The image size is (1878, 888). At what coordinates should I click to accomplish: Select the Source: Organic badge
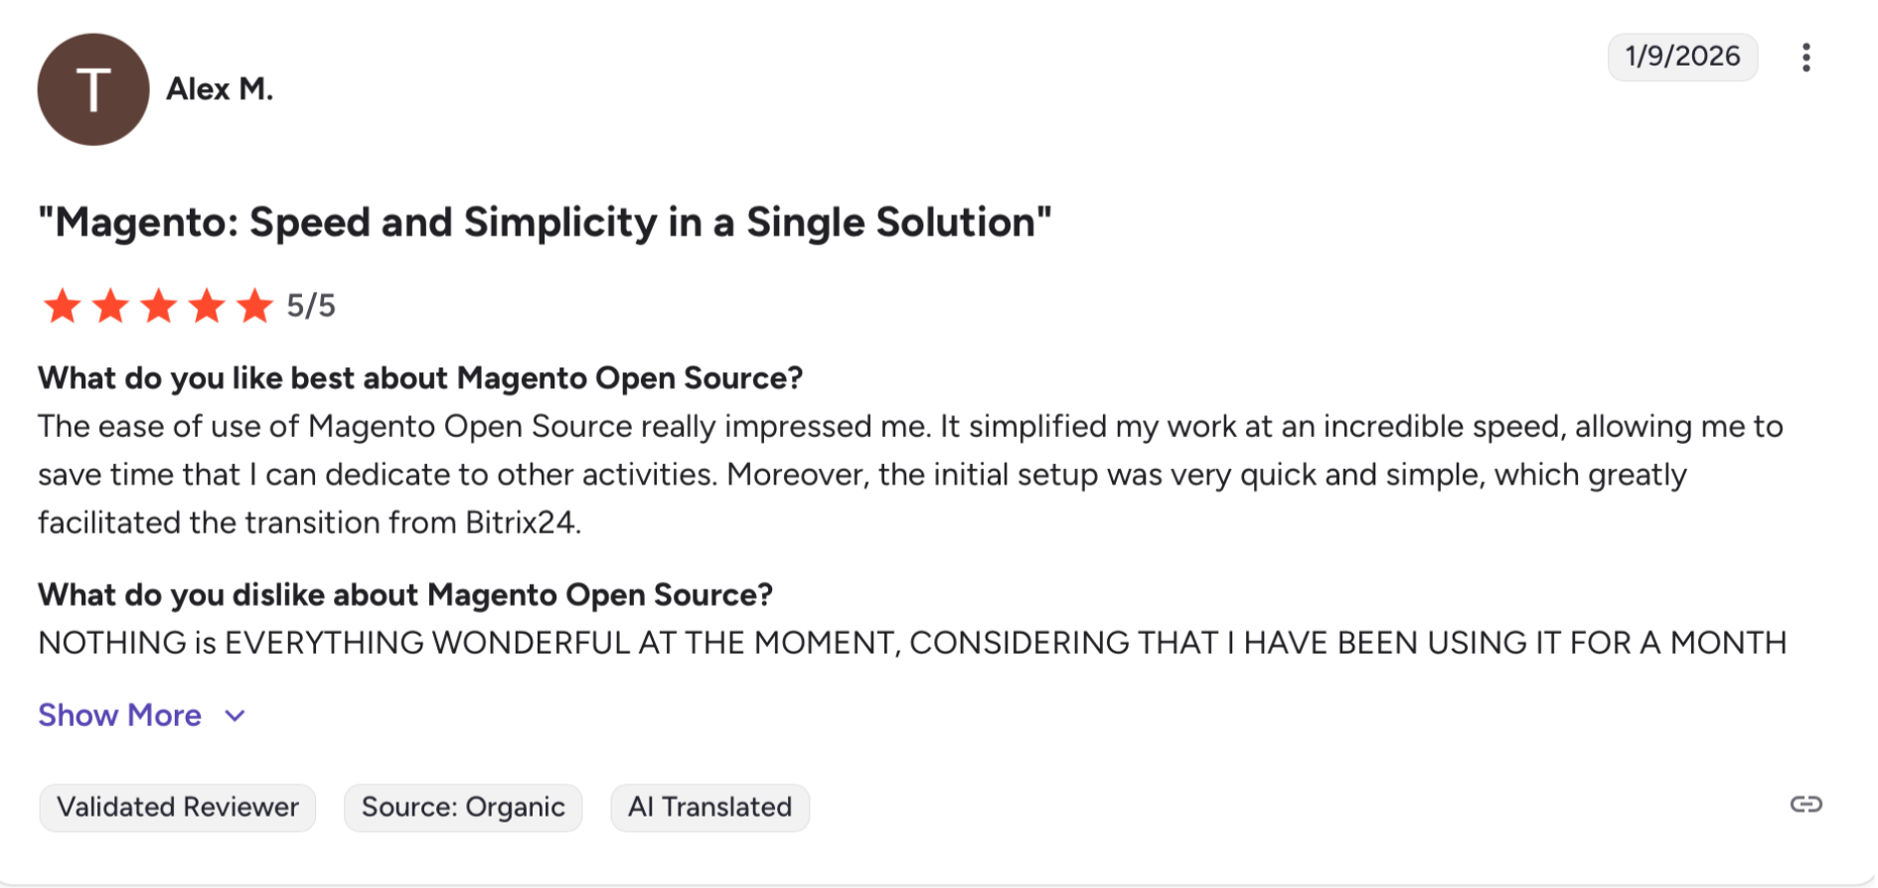coord(463,807)
